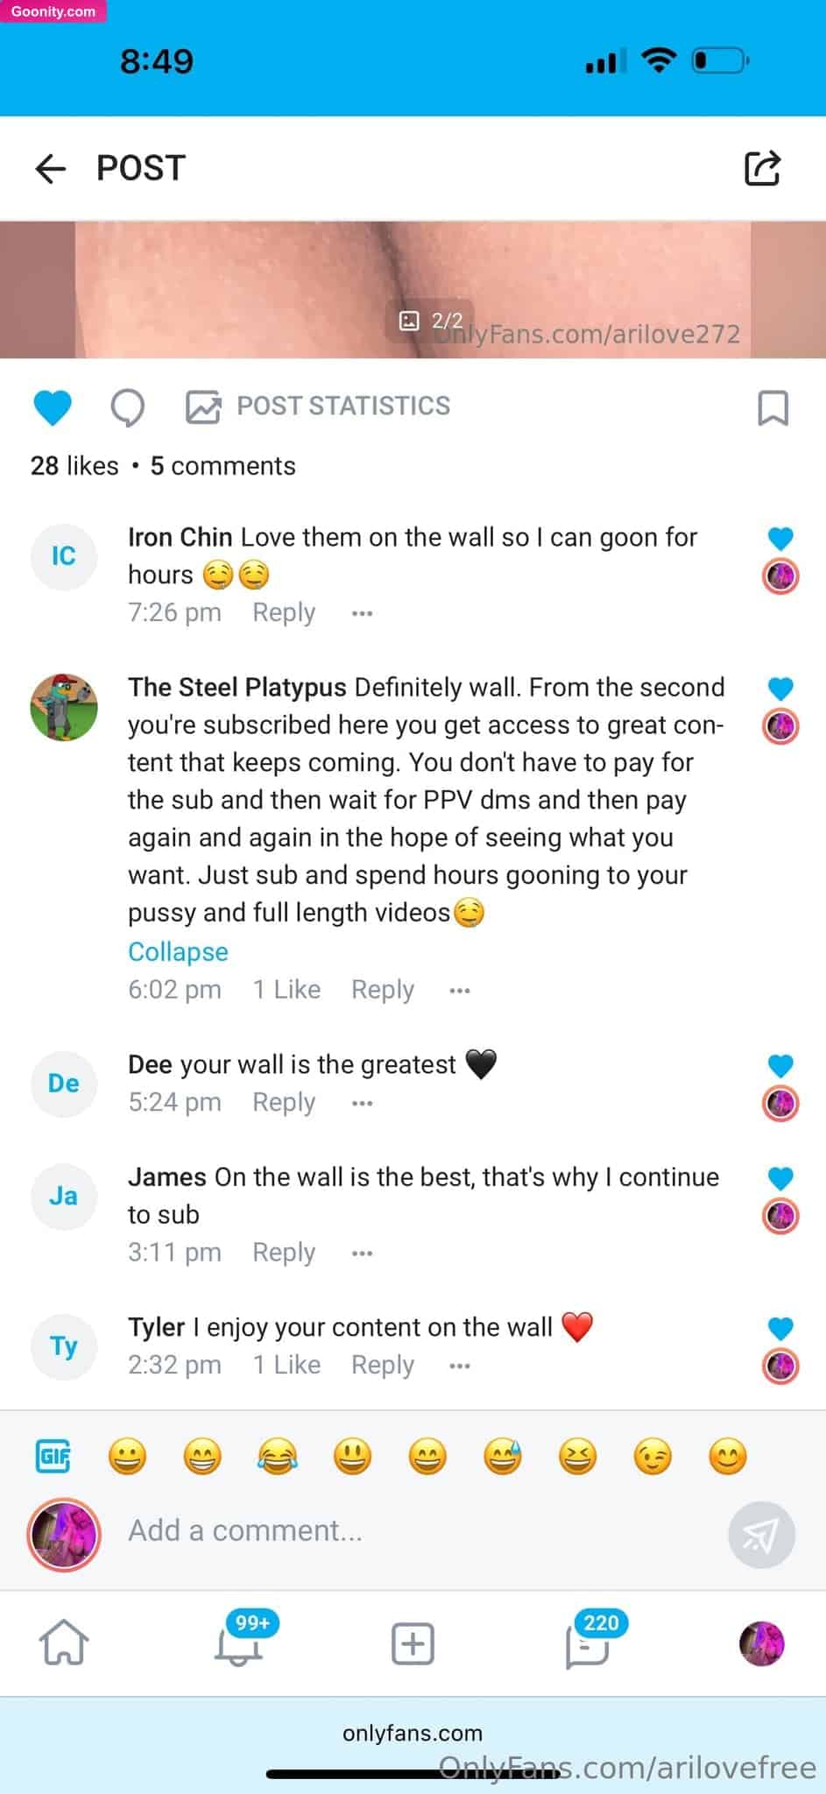This screenshot has width=826, height=1794.
Task: Reply to Iron Chin's comment
Action: 284,612
